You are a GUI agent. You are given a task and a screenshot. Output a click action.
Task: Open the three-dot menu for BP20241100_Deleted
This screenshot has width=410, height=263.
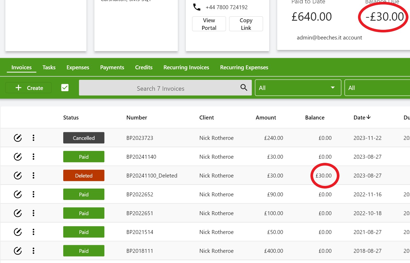[x=33, y=175]
